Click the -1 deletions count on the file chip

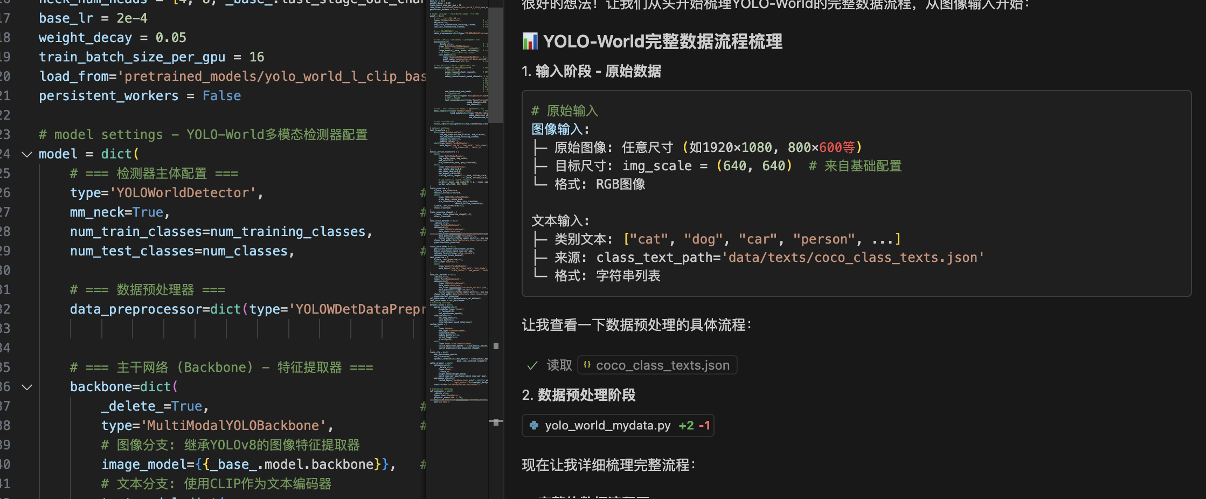coord(704,425)
